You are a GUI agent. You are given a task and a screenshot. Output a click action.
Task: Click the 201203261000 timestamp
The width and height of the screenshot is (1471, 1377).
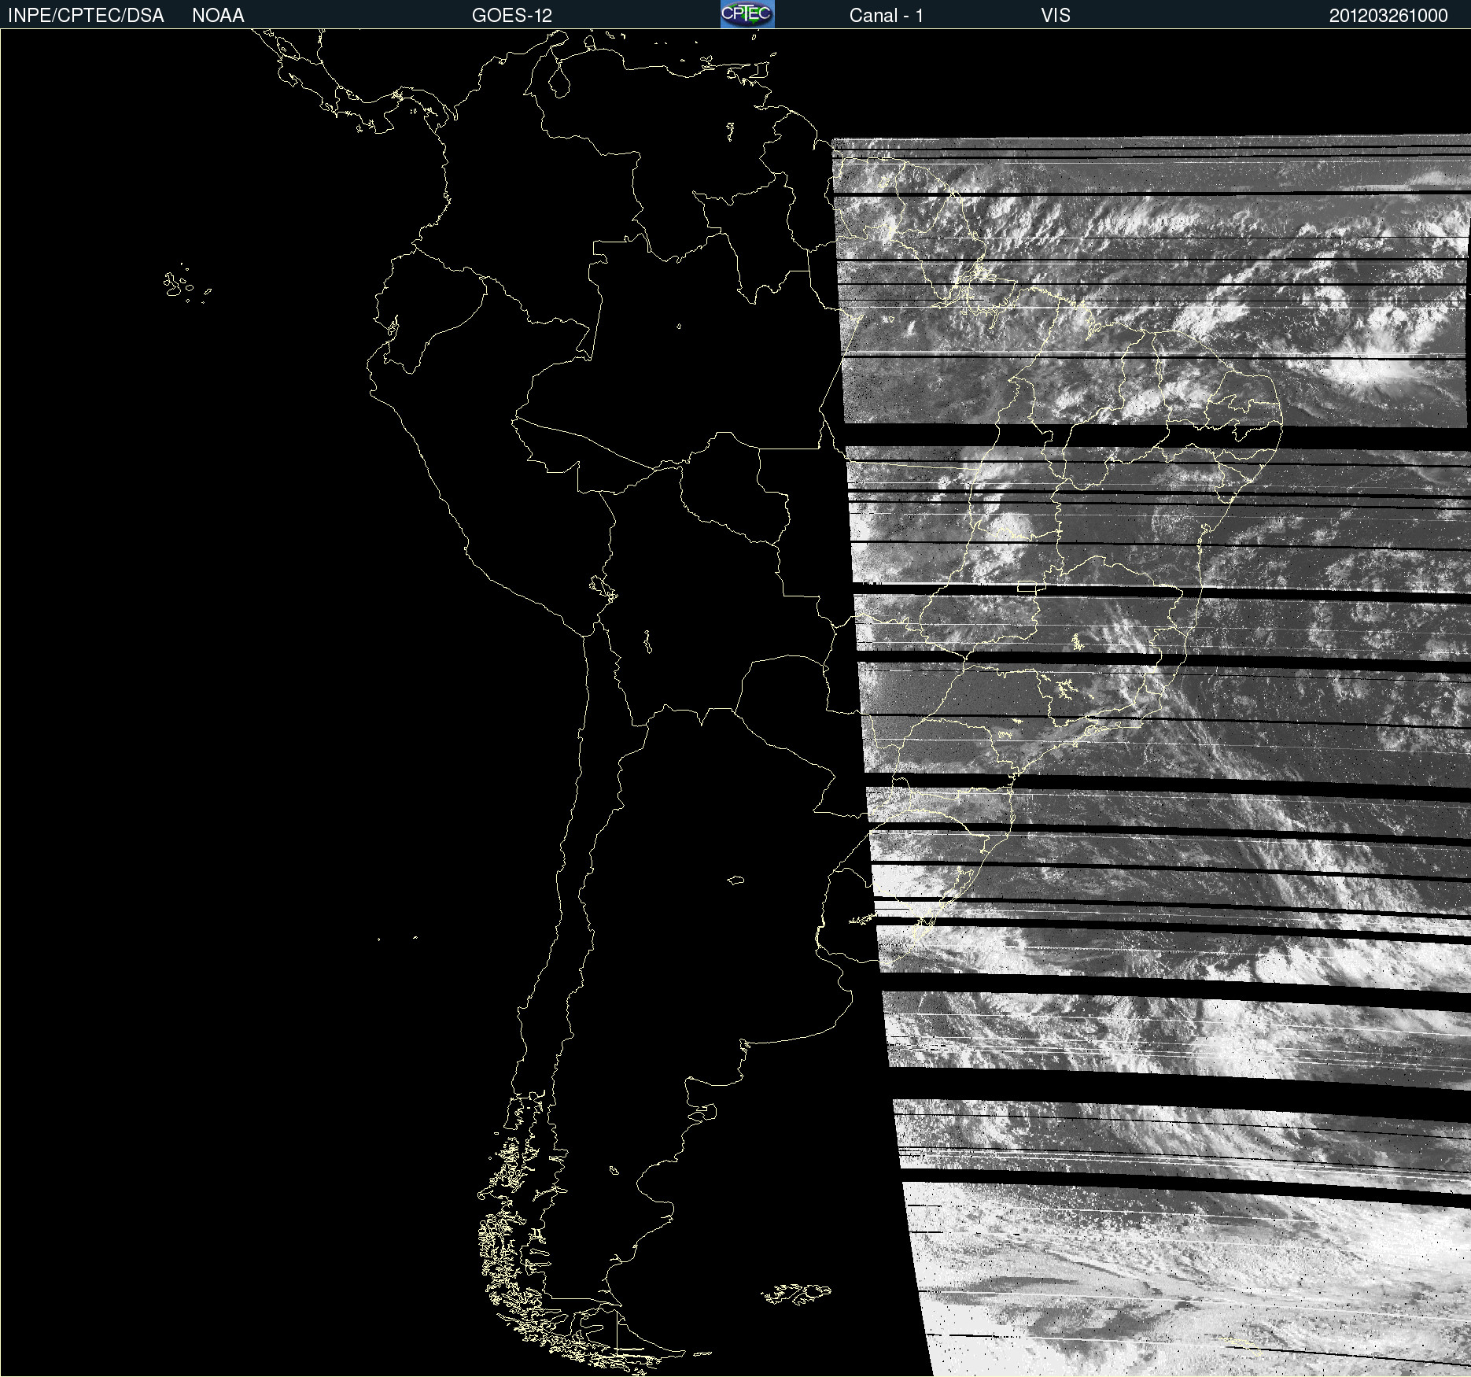click(1388, 16)
